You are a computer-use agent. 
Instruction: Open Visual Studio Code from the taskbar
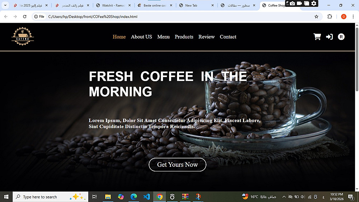pos(146,197)
